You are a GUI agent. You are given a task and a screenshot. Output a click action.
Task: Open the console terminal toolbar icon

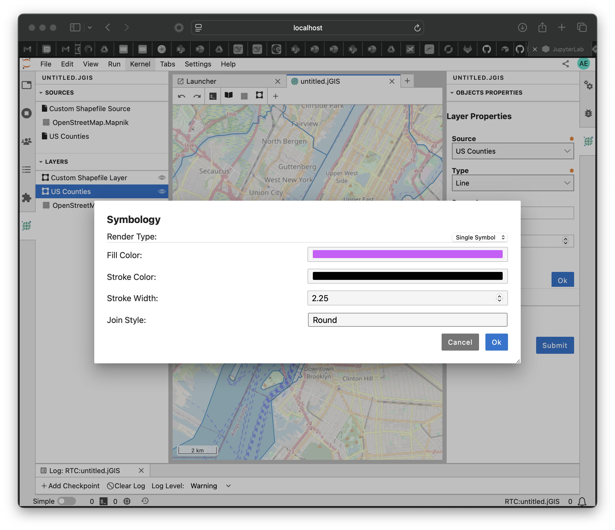[212, 96]
